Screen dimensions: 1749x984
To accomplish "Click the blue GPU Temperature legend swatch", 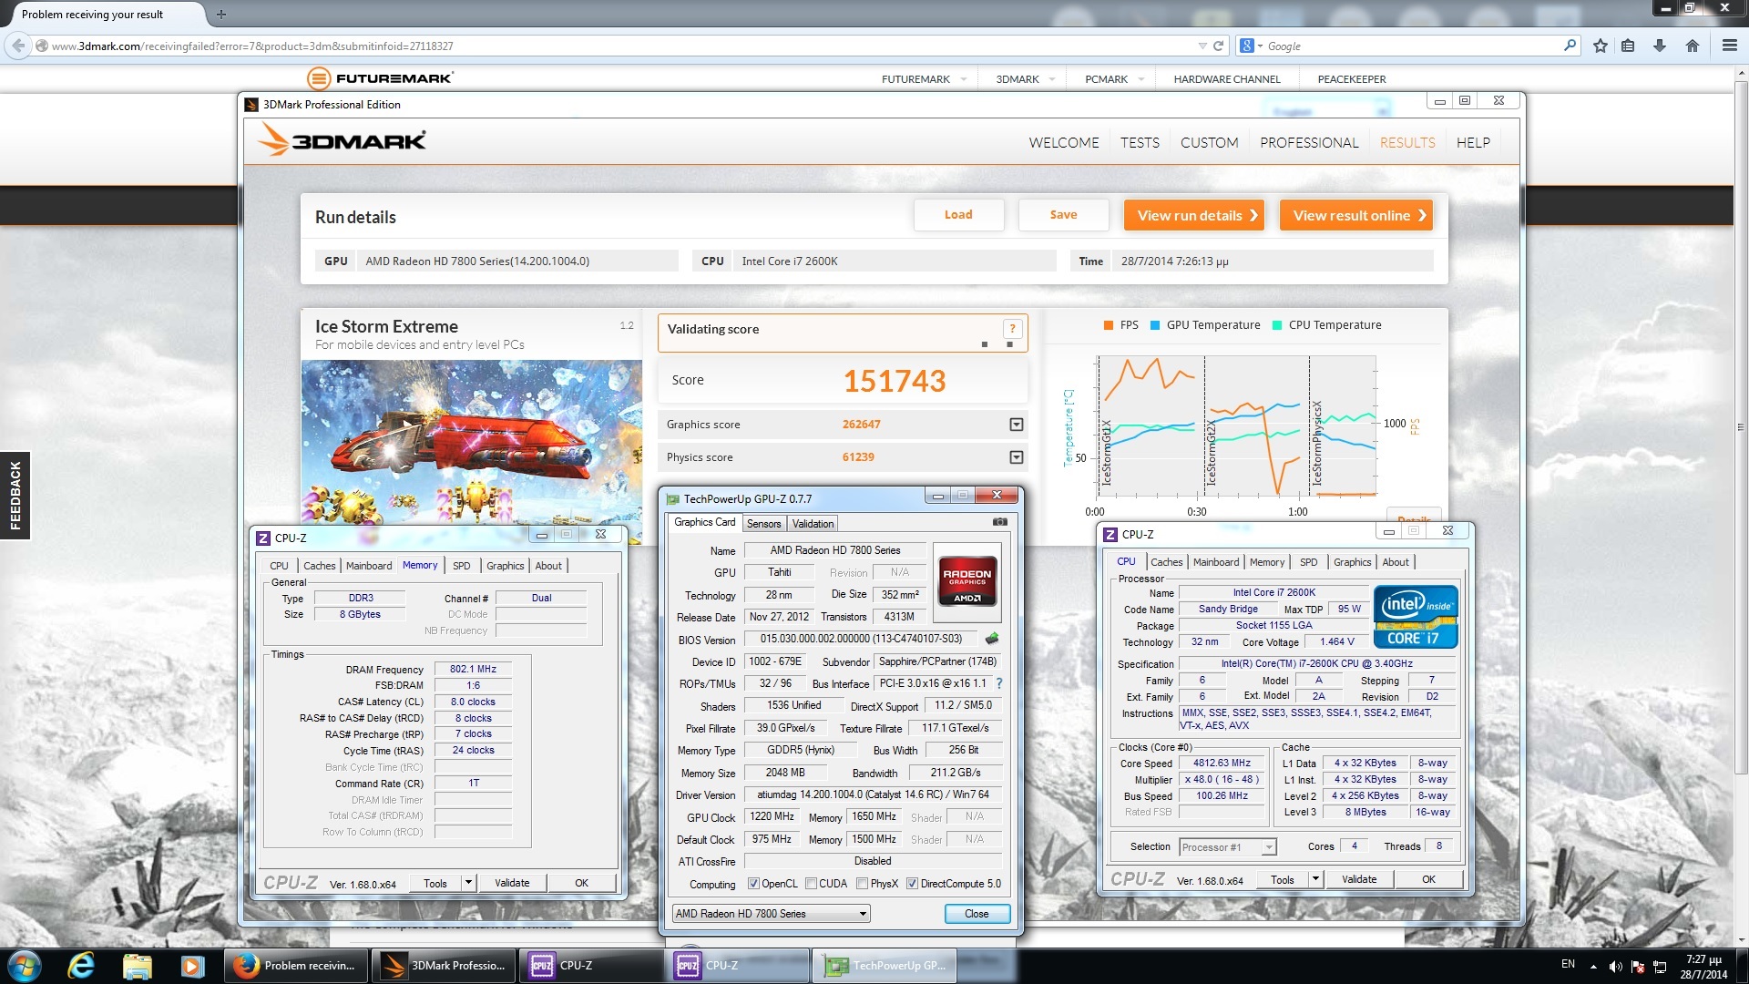I will [x=1154, y=325].
